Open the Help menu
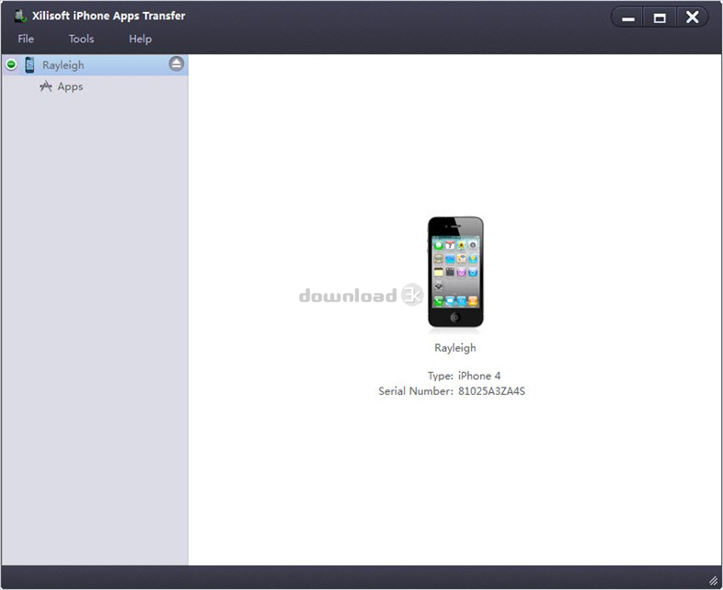This screenshot has width=723, height=590. 140,40
